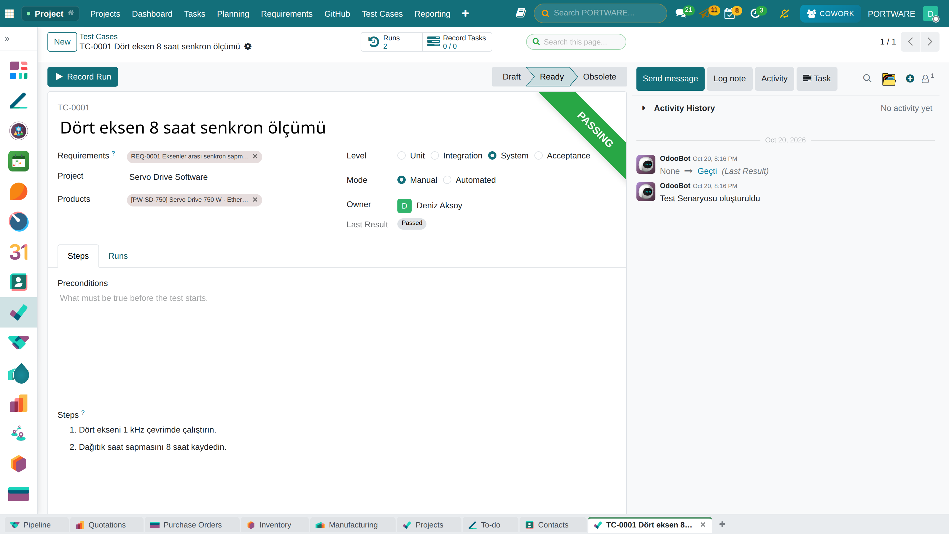Click the gear icon beside record title
Screen dimensions: 949x534
pyautogui.click(x=248, y=47)
